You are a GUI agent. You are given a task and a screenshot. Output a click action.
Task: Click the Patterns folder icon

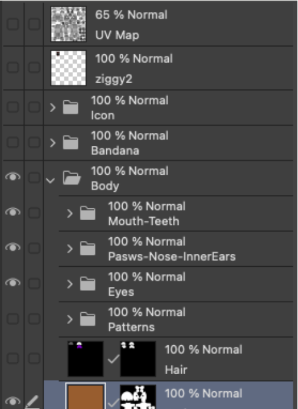coord(87,319)
